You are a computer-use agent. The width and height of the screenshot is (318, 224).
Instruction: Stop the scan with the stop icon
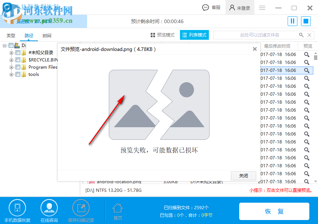[305, 21]
